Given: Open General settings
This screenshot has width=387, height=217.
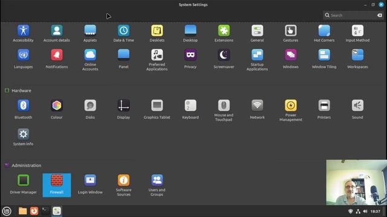Looking at the screenshot, I should (x=257, y=34).
